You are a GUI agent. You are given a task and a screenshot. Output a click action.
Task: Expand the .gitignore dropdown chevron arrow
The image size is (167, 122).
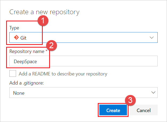pyautogui.click(x=153, y=93)
